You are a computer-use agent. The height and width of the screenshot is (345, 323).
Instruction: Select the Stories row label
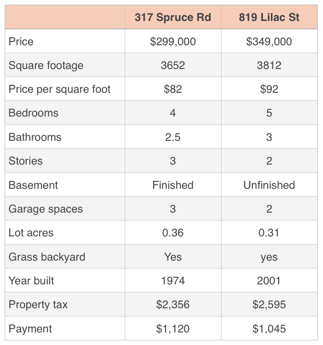pyautogui.click(x=65, y=161)
